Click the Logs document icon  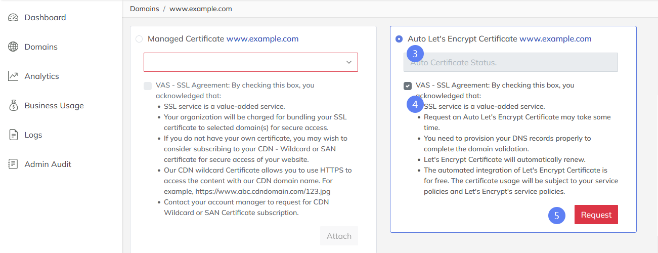click(x=13, y=135)
